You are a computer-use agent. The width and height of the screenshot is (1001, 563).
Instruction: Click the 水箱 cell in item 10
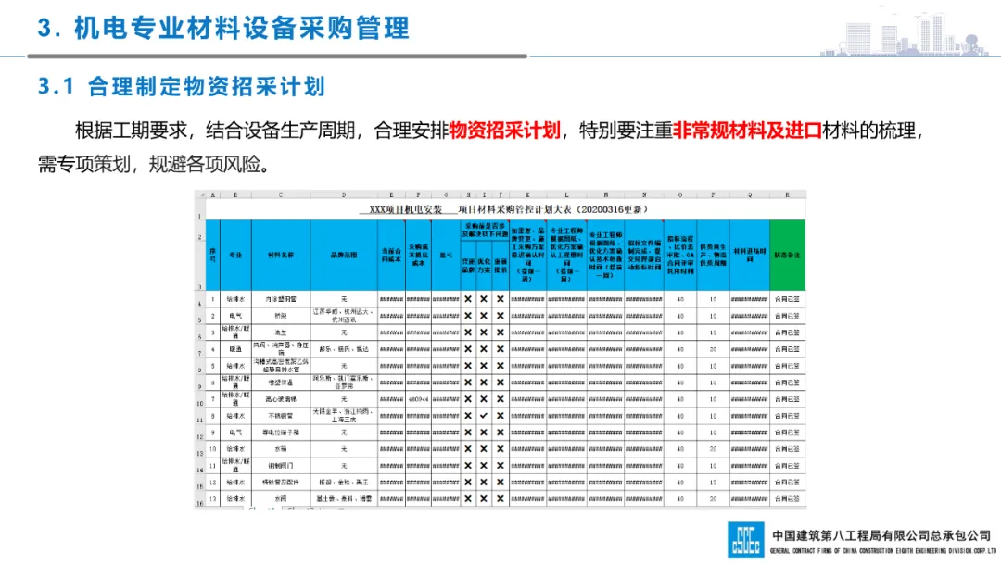(x=281, y=449)
